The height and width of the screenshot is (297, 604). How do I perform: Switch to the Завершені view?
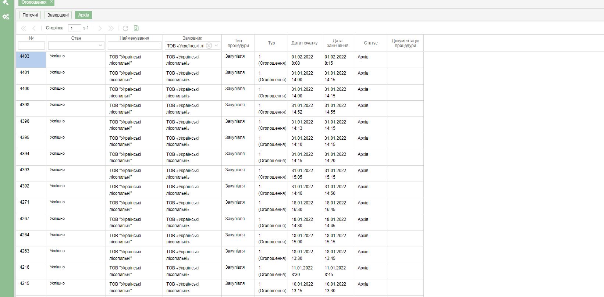point(58,15)
